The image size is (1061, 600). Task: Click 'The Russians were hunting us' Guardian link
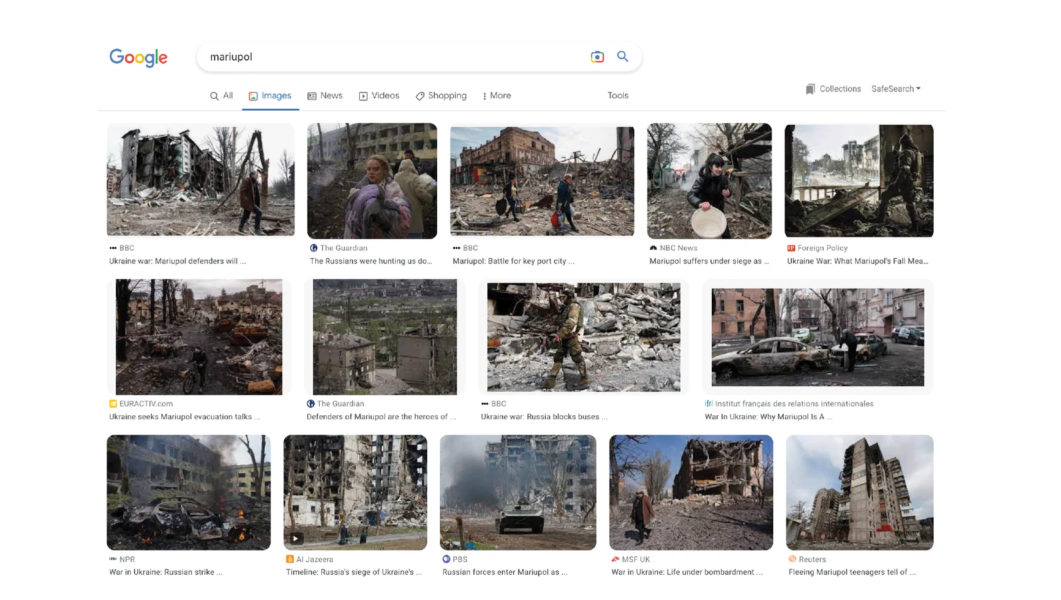(x=371, y=261)
